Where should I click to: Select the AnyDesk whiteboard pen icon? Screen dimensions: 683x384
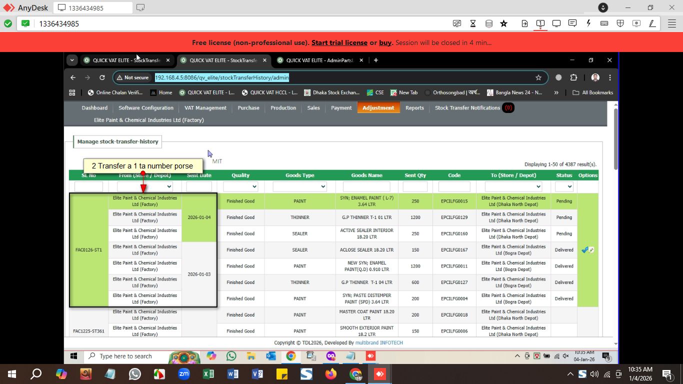click(652, 23)
